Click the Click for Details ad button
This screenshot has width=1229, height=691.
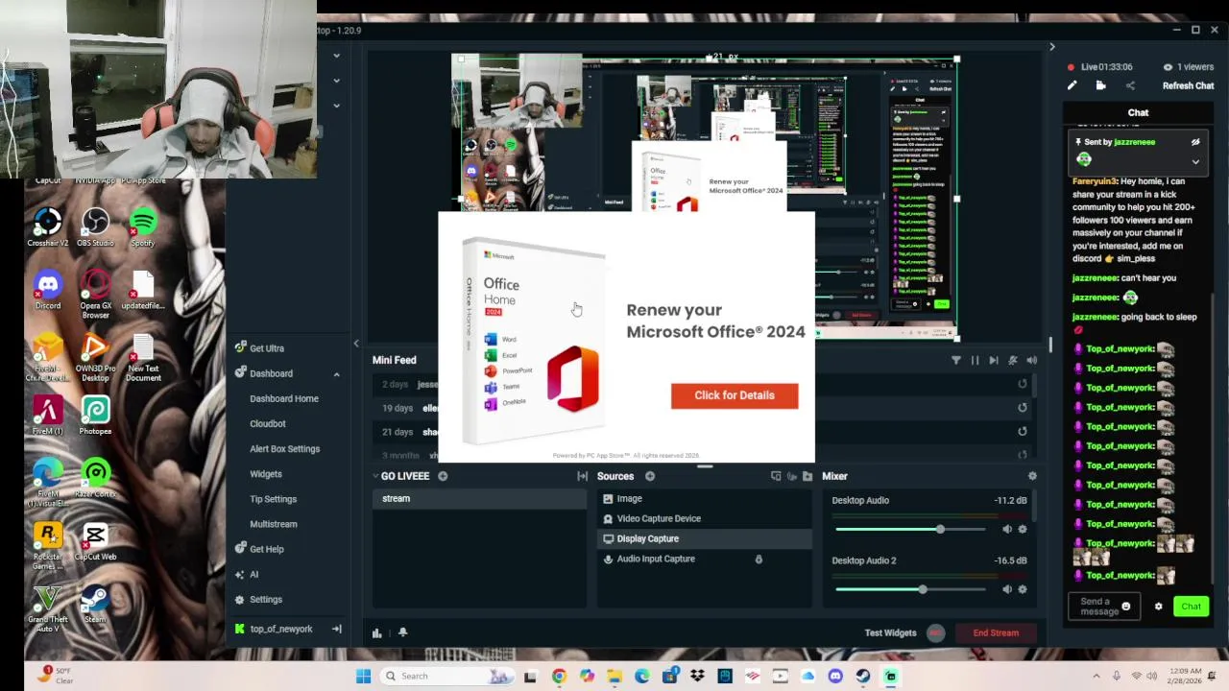tap(735, 395)
